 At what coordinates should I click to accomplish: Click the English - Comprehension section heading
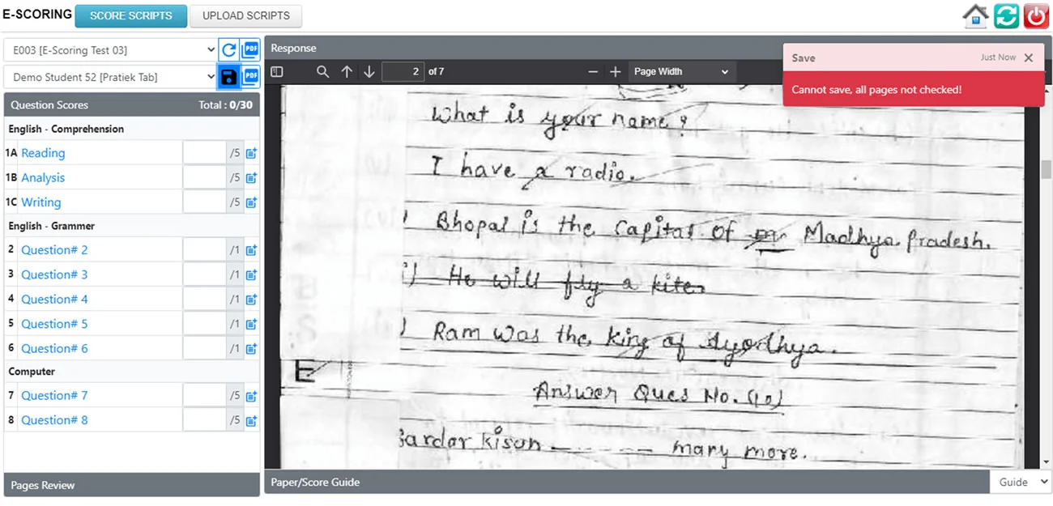click(66, 129)
